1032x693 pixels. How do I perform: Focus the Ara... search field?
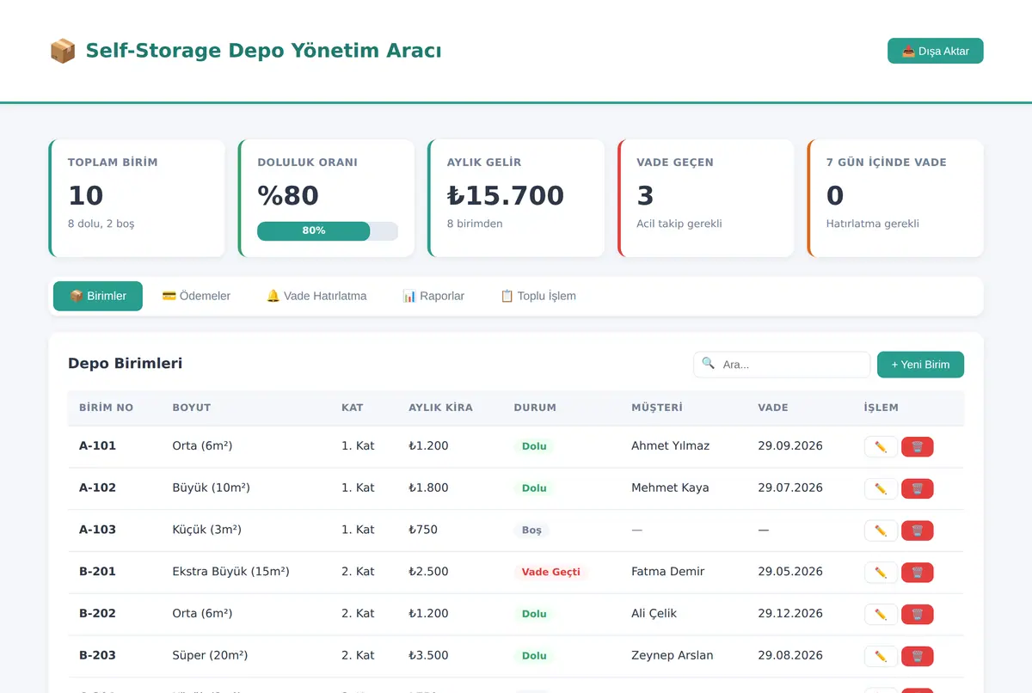tap(782, 365)
